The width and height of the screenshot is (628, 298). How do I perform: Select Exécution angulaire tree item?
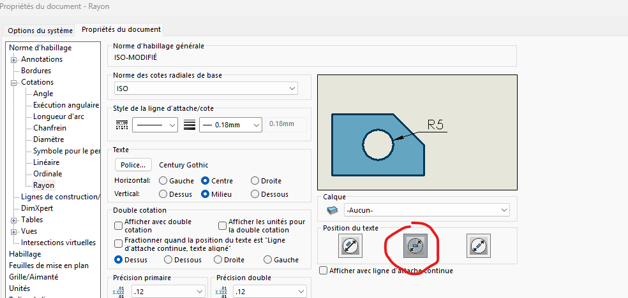point(66,105)
